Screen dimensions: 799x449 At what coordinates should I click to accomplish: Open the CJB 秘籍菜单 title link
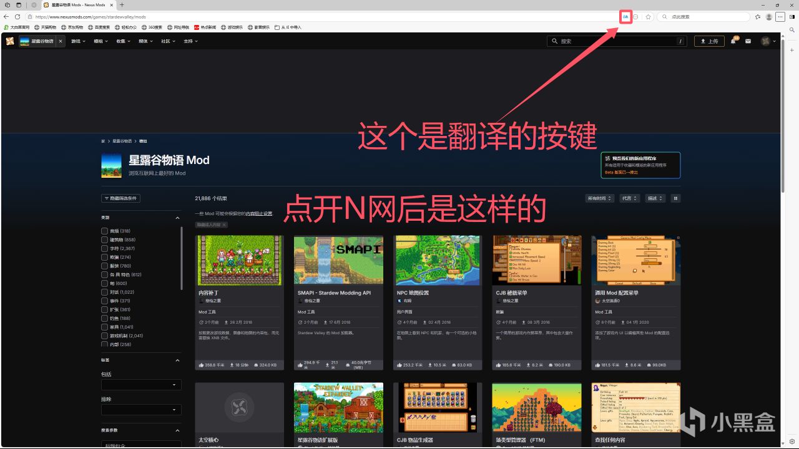(x=513, y=292)
